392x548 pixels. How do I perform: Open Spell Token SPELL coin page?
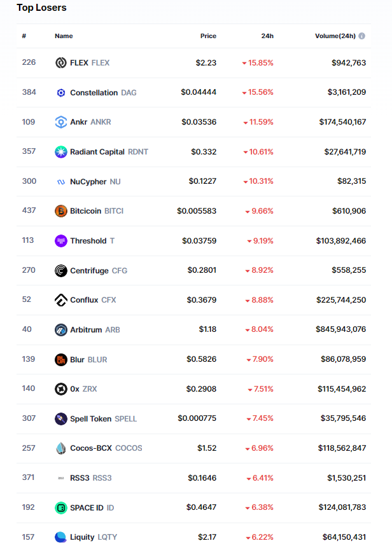103,419
